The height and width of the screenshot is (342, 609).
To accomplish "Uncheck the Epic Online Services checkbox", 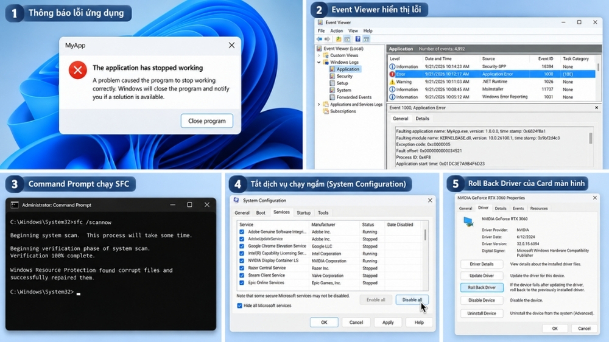I will 242,283.
